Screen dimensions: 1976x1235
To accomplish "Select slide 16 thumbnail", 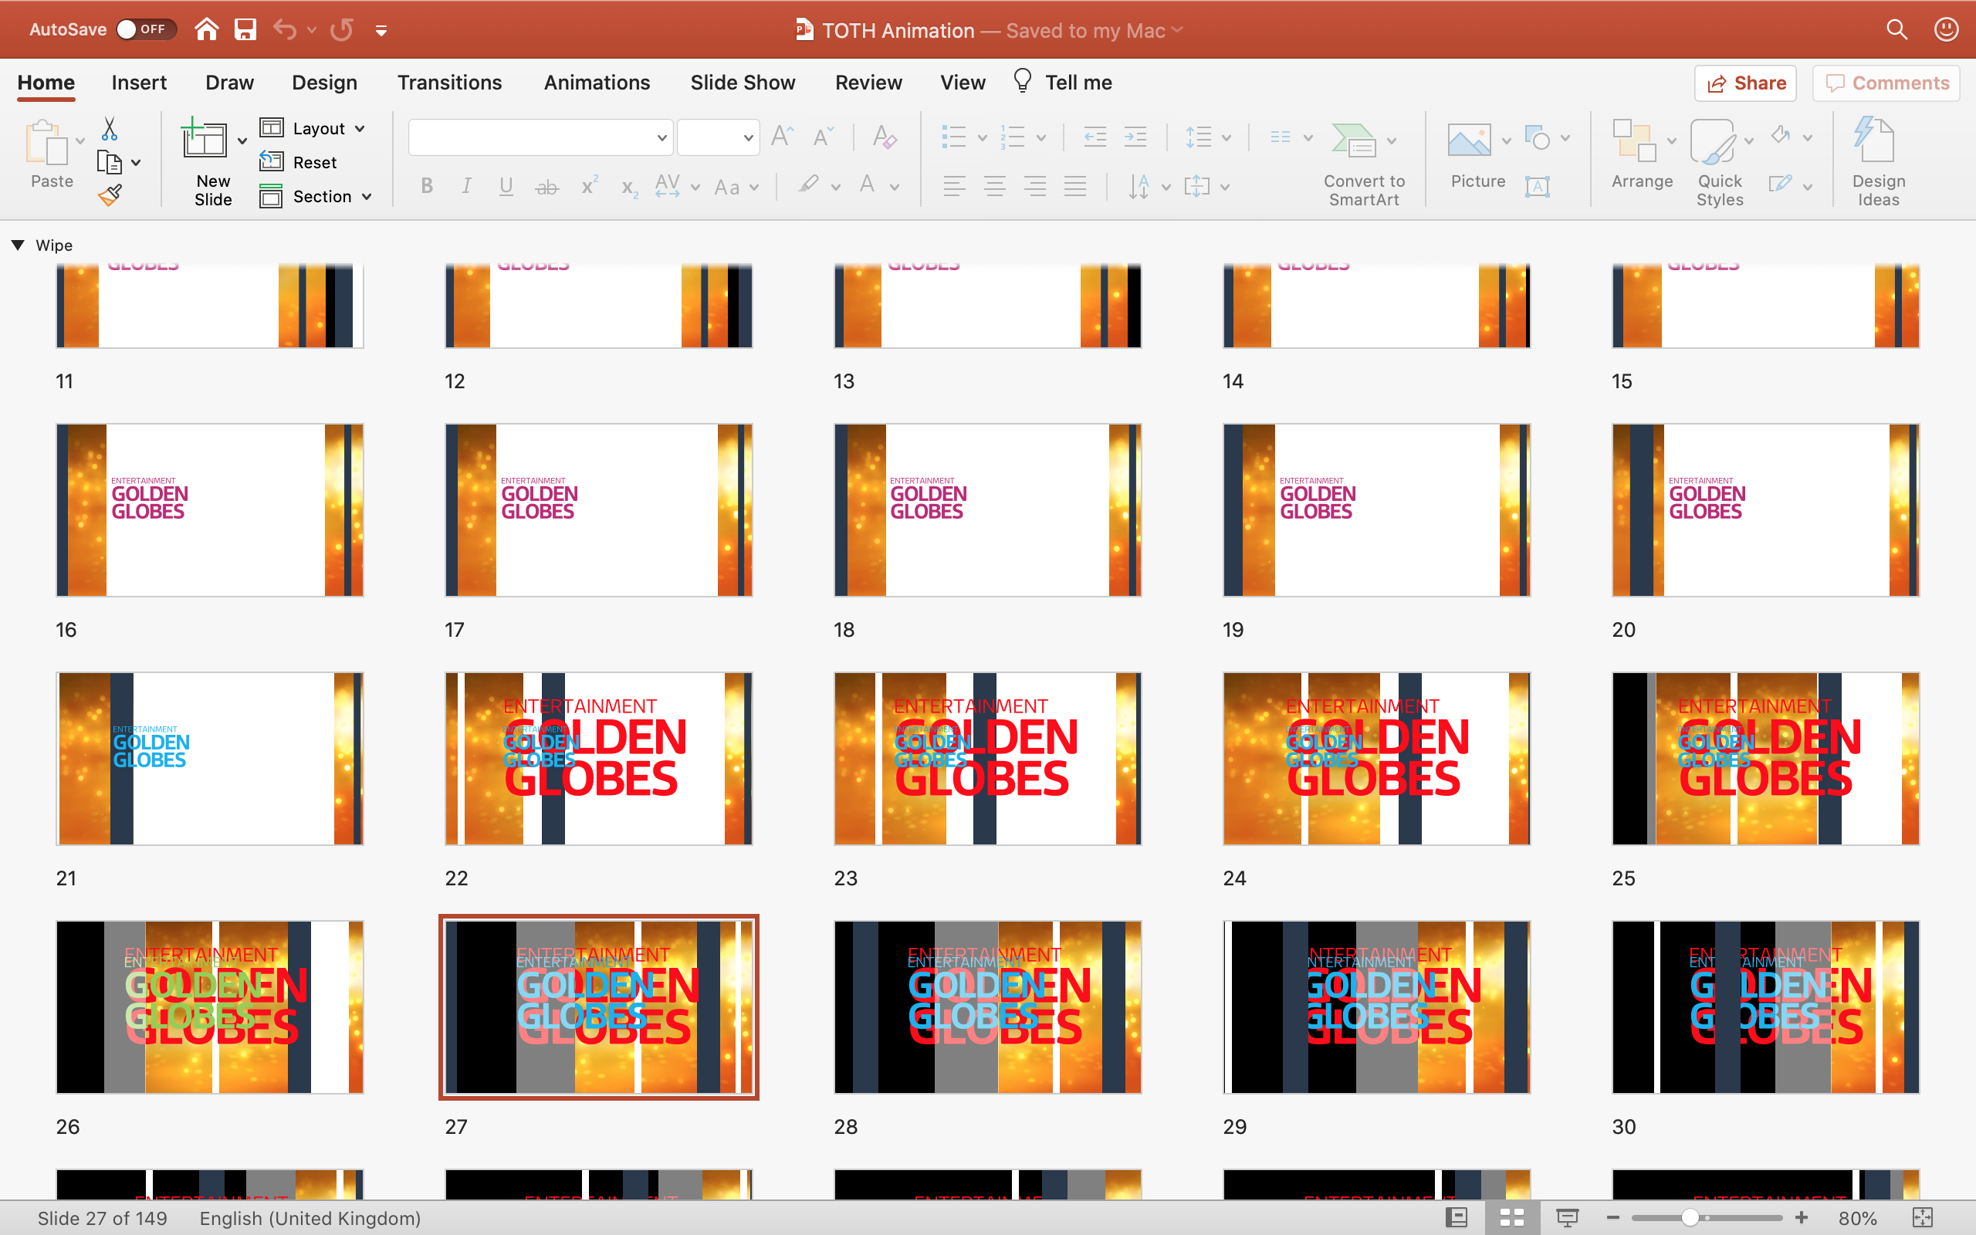I will click(210, 509).
